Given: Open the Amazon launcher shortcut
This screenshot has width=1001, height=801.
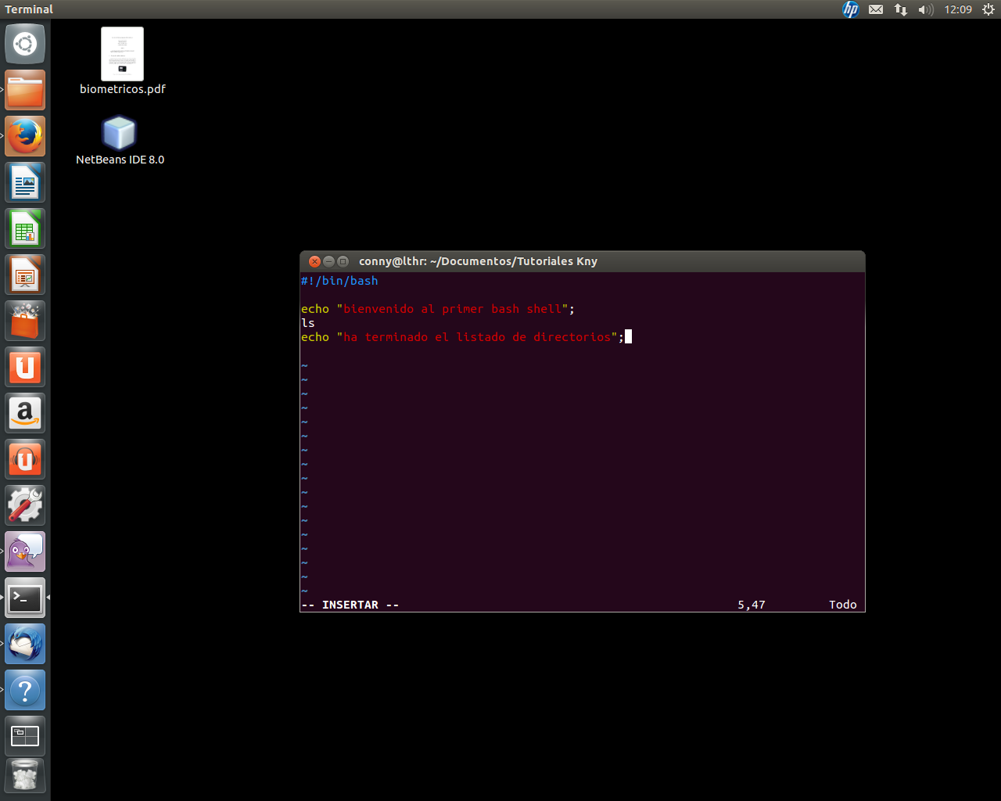Looking at the screenshot, I should pos(25,413).
